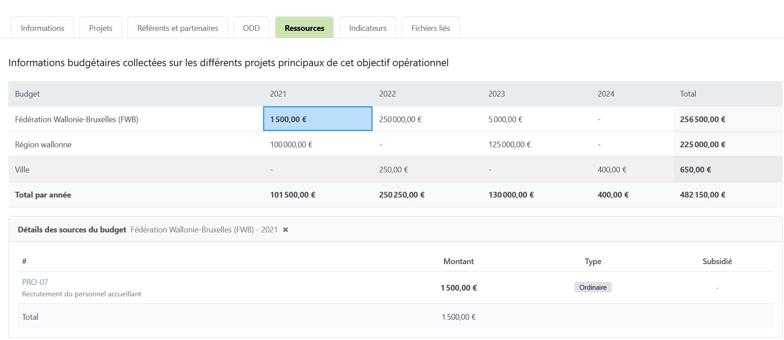Image resolution: width=784 pixels, height=340 pixels.
Task: Click the Ordinaire type badge
Action: 592,287
